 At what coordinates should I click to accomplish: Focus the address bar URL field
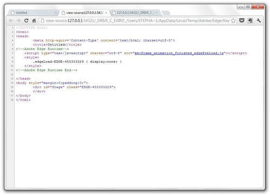pyautogui.click(x=138, y=21)
